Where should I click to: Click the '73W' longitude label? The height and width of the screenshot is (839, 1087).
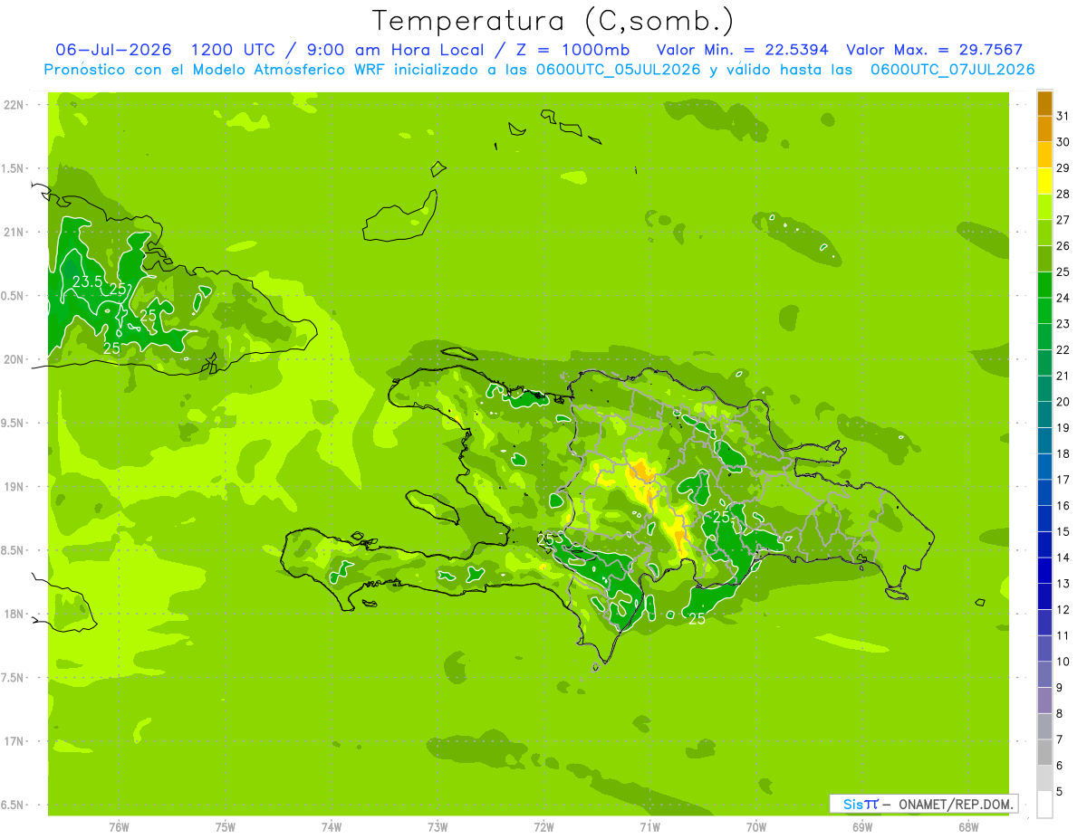438,826
